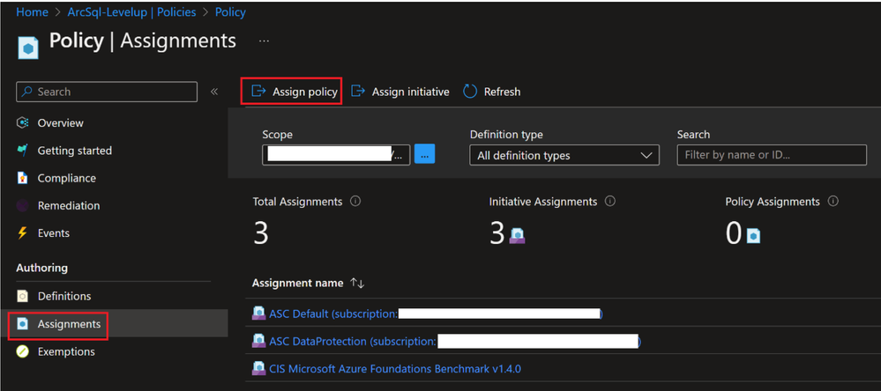Focus the sidebar Search field
The image size is (881, 391).
click(x=107, y=92)
